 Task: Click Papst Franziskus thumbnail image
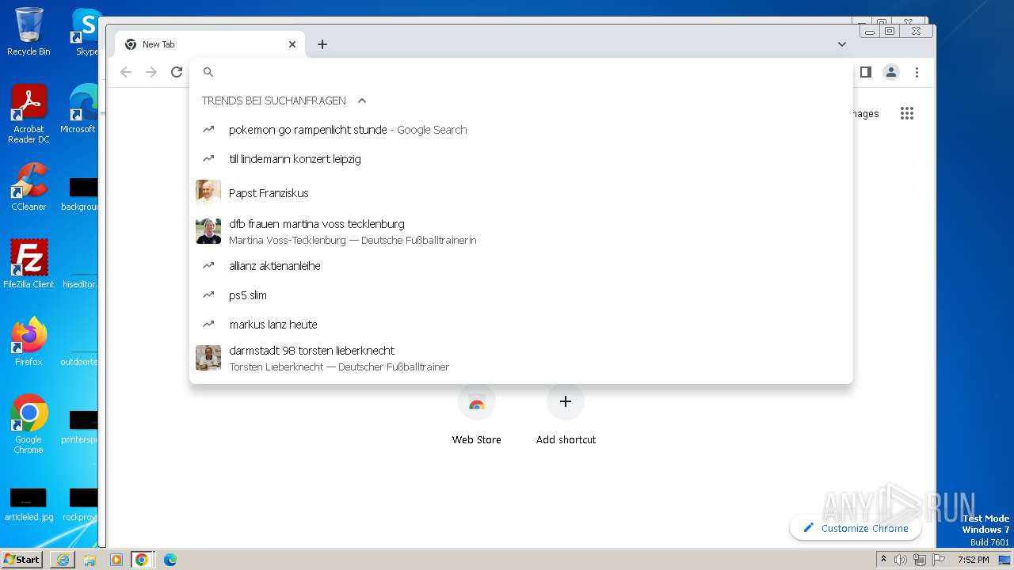[208, 192]
